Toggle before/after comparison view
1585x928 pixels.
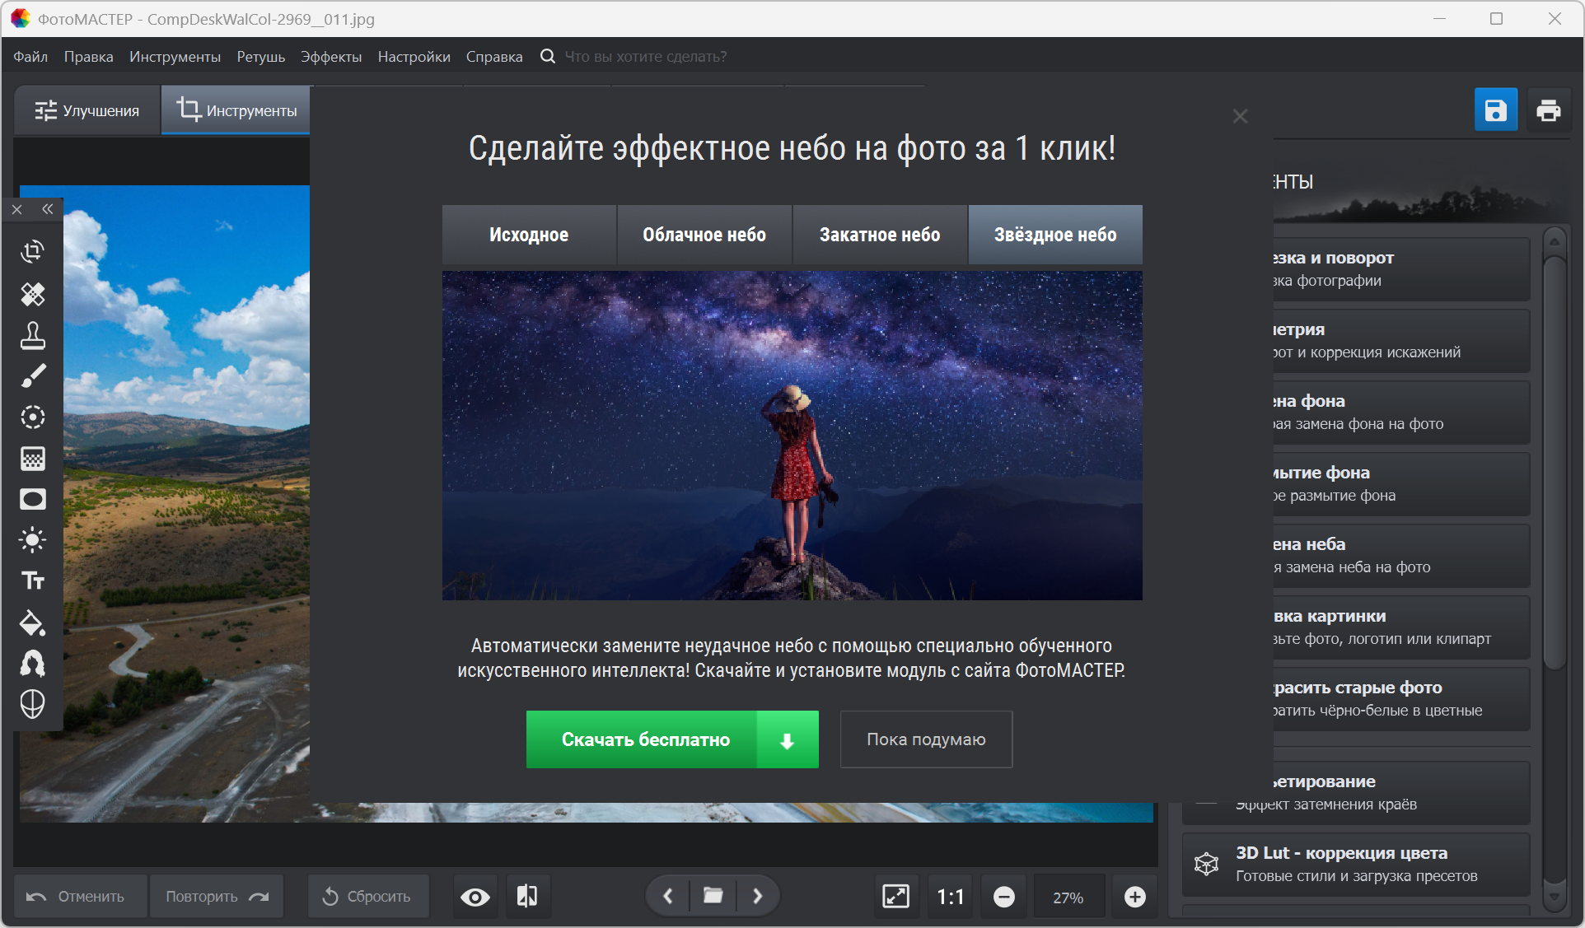click(x=527, y=897)
